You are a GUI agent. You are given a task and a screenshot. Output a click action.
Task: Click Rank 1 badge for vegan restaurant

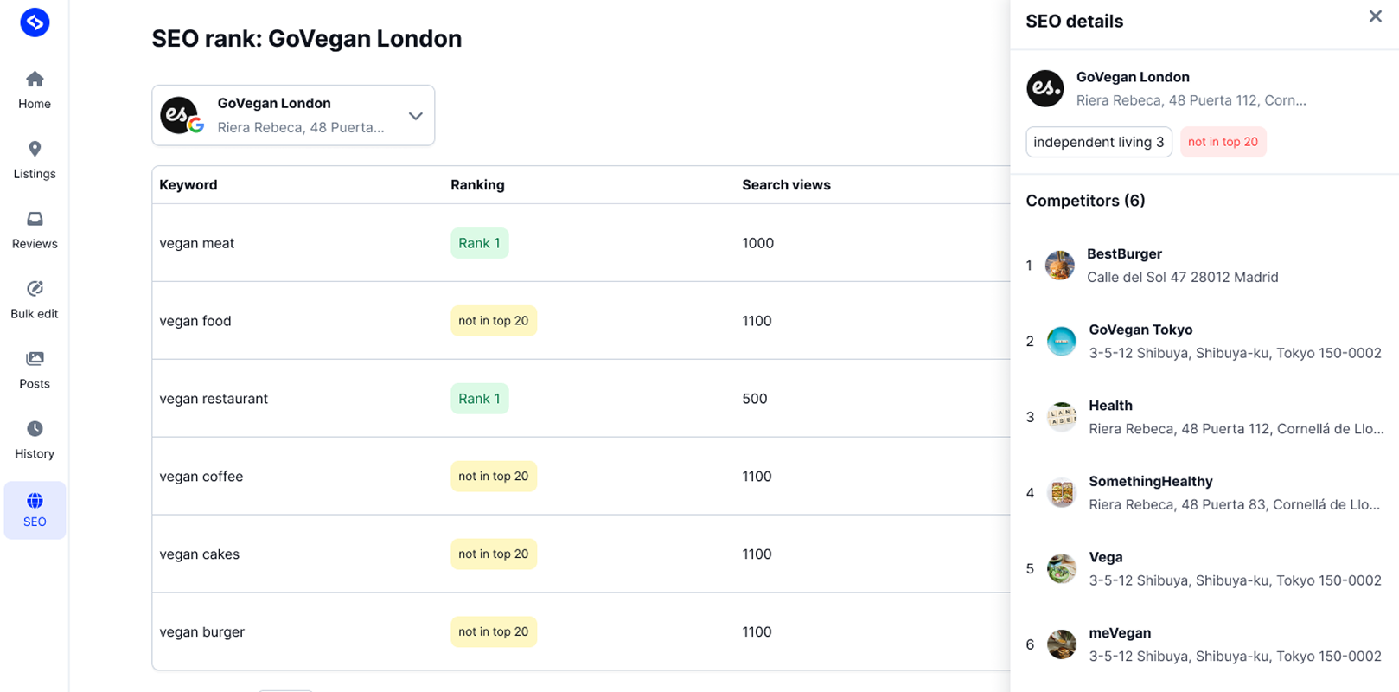[x=479, y=399]
